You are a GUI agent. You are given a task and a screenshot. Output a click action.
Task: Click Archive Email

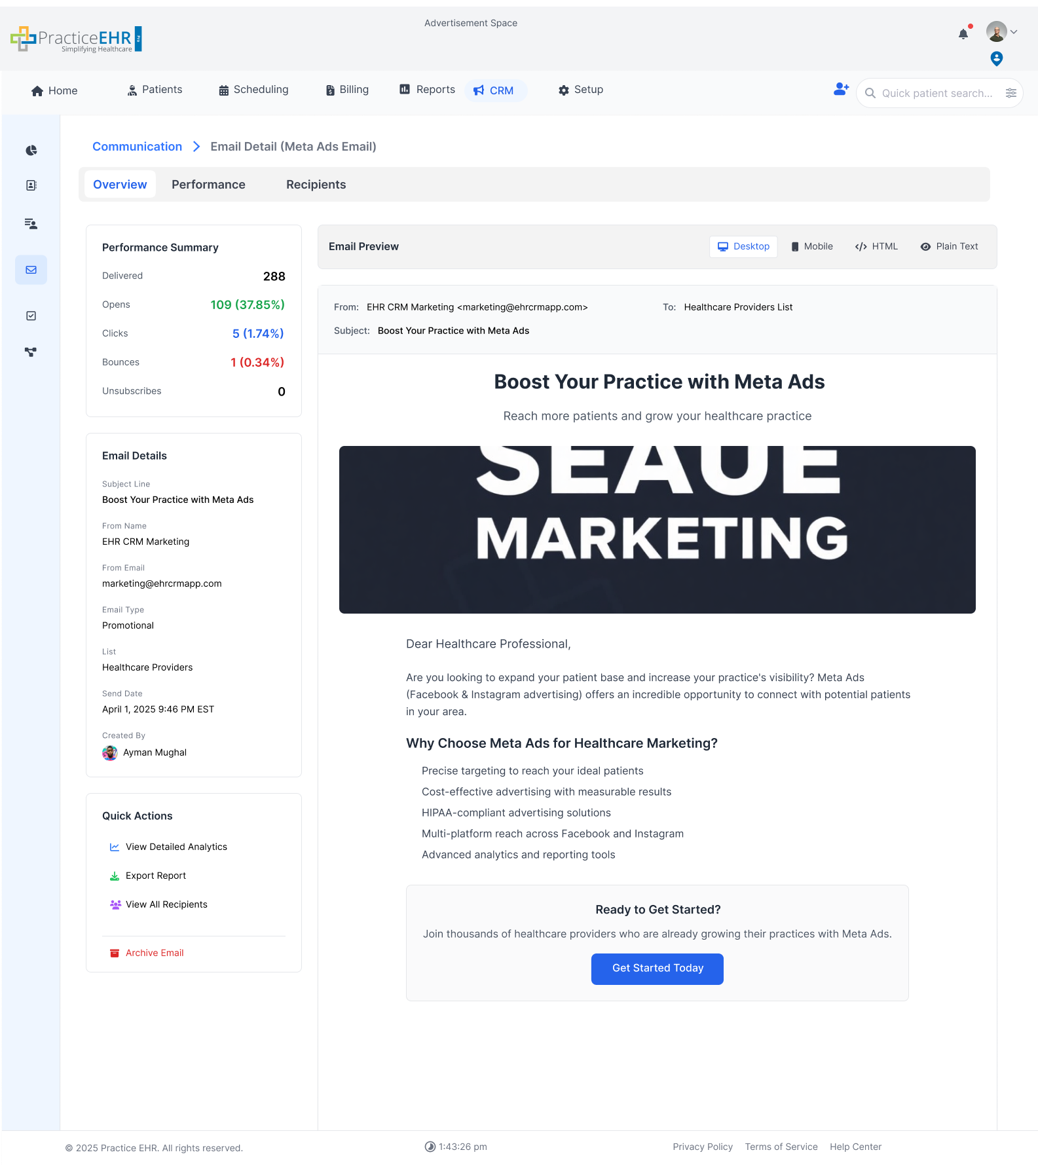(147, 953)
